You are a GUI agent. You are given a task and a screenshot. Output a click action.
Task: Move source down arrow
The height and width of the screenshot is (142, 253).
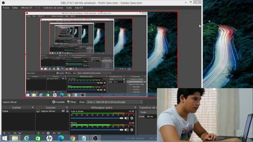click(59, 133)
